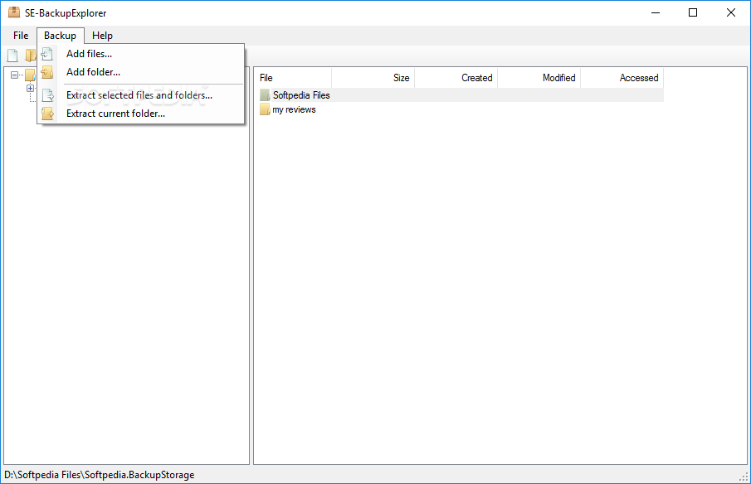
Task: Click the New file toolbar icon
Action: click(12, 56)
